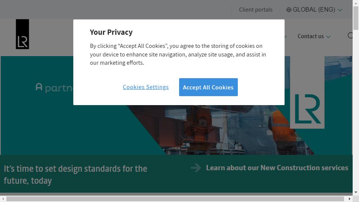The height and width of the screenshot is (202, 359).
Task: Click the vertical scrollbar down arrow
Action: pyautogui.click(x=356, y=192)
